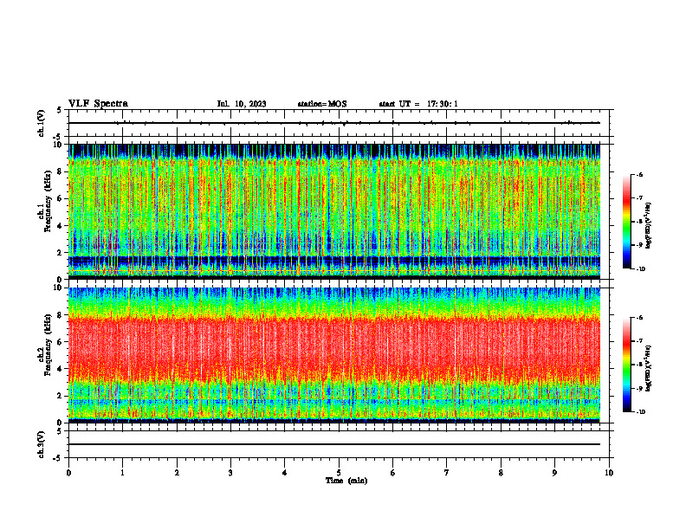Click the "ch.1(V)" waveform axis label
This screenshot has height=530, width=686.
click(x=42, y=123)
